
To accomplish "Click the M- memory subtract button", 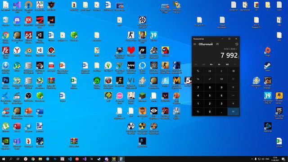I will point(219,64).
